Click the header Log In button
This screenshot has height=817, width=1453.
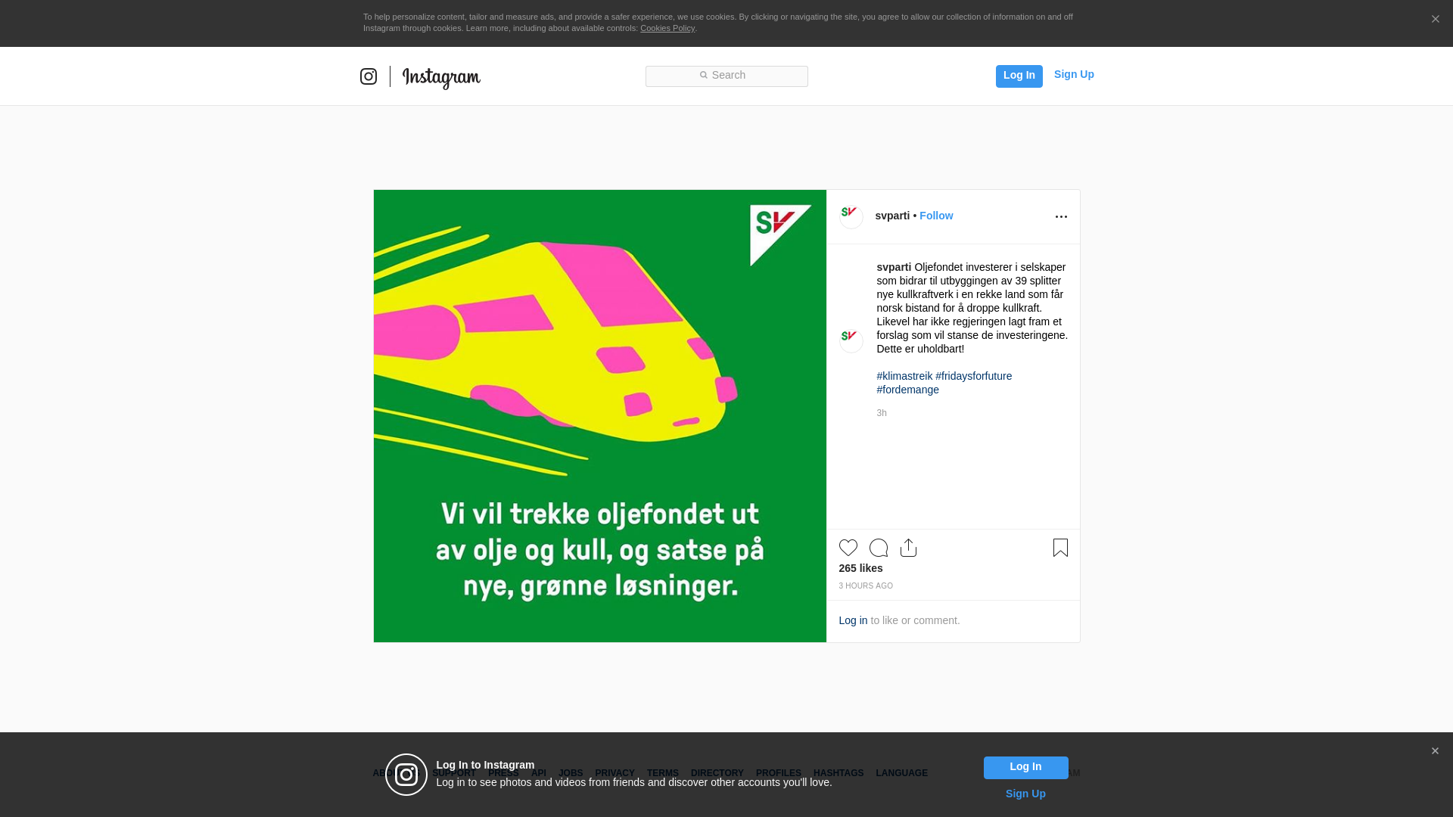tap(1019, 76)
